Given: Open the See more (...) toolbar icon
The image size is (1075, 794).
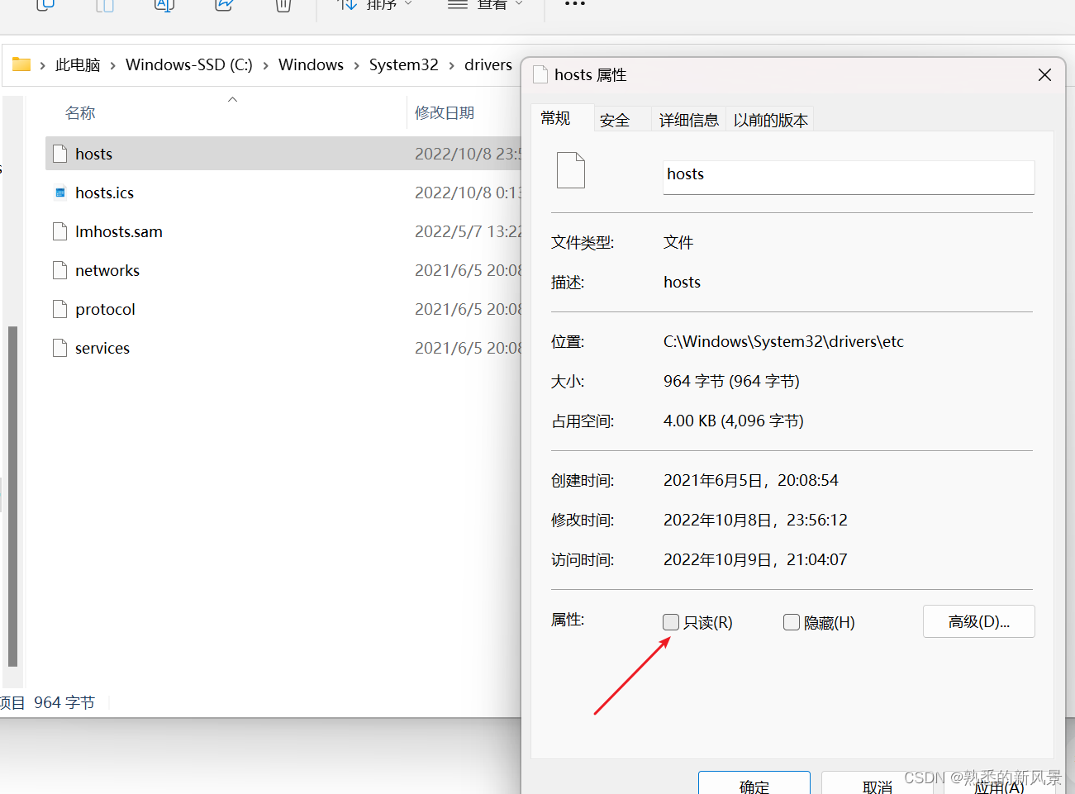Looking at the screenshot, I should [x=574, y=6].
